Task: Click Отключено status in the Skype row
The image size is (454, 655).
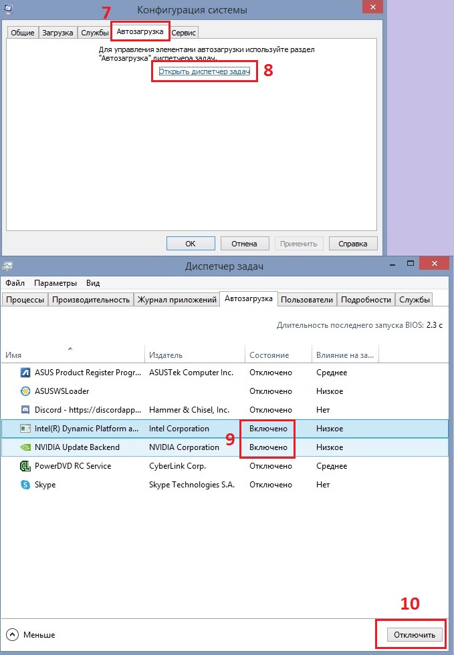Action: tap(271, 485)
